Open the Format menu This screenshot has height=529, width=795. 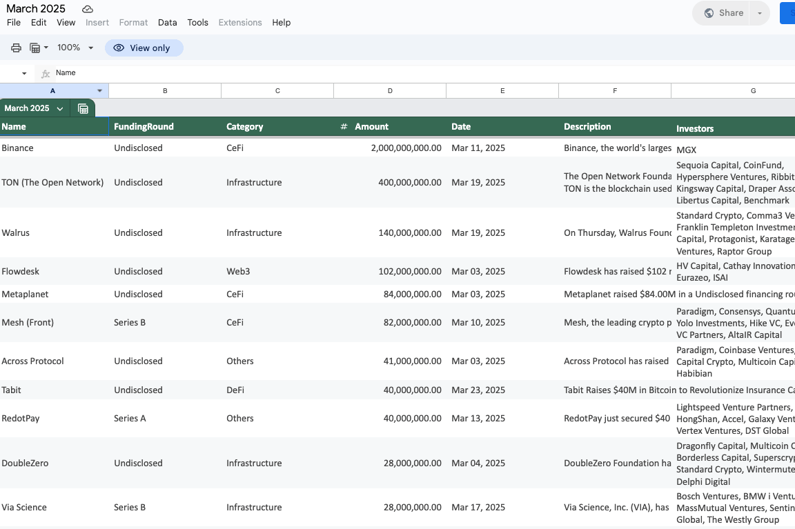133,22
